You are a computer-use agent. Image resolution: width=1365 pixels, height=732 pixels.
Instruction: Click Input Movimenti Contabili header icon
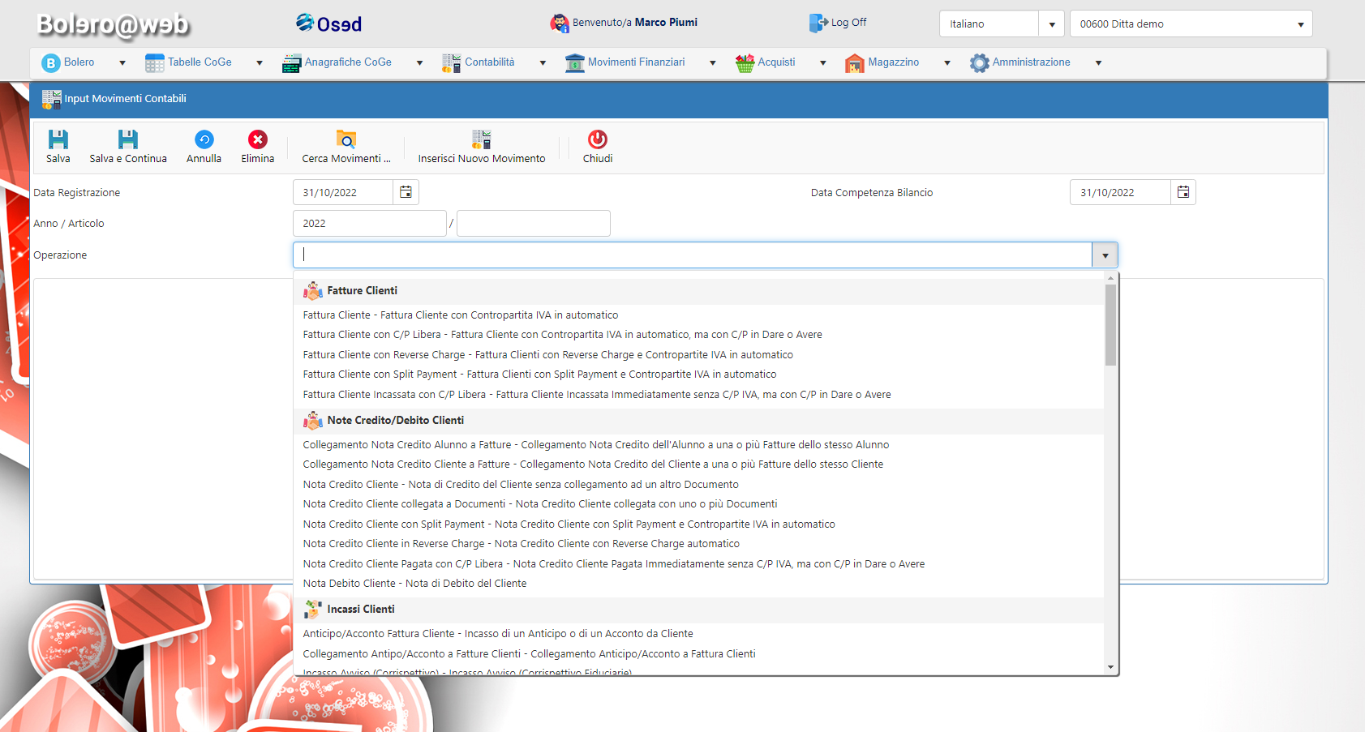[x=51, y=99]
